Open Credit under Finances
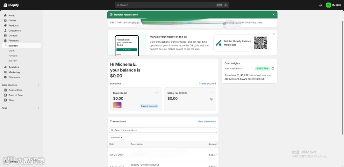 pos(12,51)
